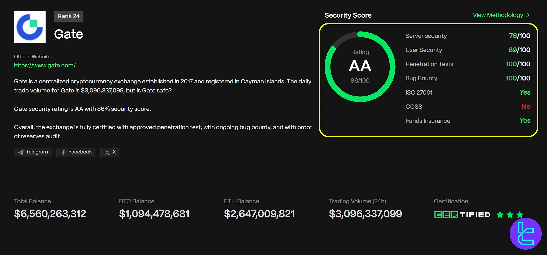547x255 pixels.
Task: Click the X social logo icon
Action: click(x=107, y=152)
